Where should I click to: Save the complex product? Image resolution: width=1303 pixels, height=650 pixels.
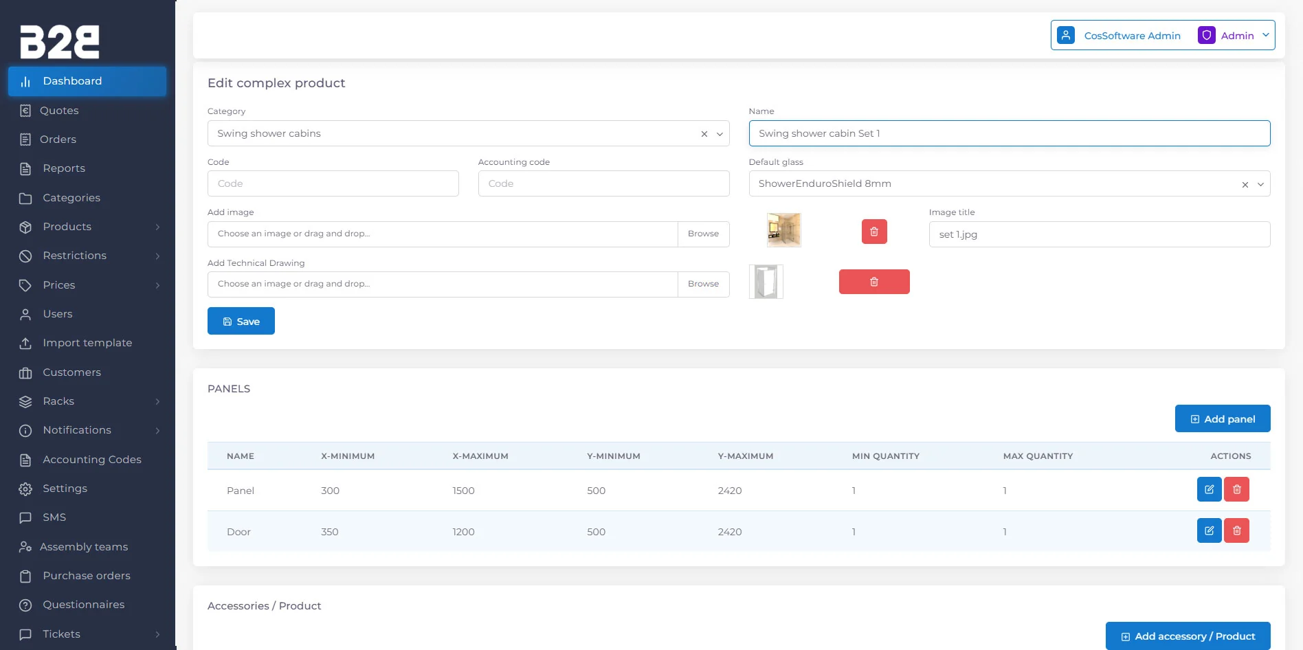click(x=241, y=321)
